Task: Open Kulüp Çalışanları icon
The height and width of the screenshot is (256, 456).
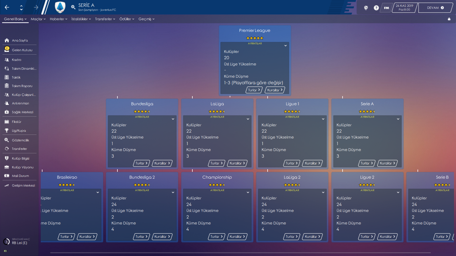Action: click(x=7, y=95)
